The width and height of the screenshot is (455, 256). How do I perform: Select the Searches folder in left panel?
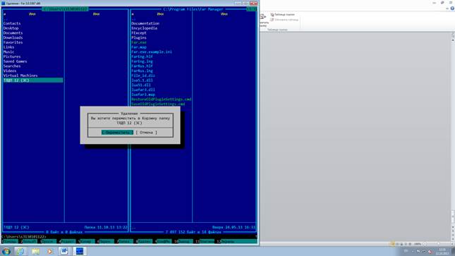(12, 66)
